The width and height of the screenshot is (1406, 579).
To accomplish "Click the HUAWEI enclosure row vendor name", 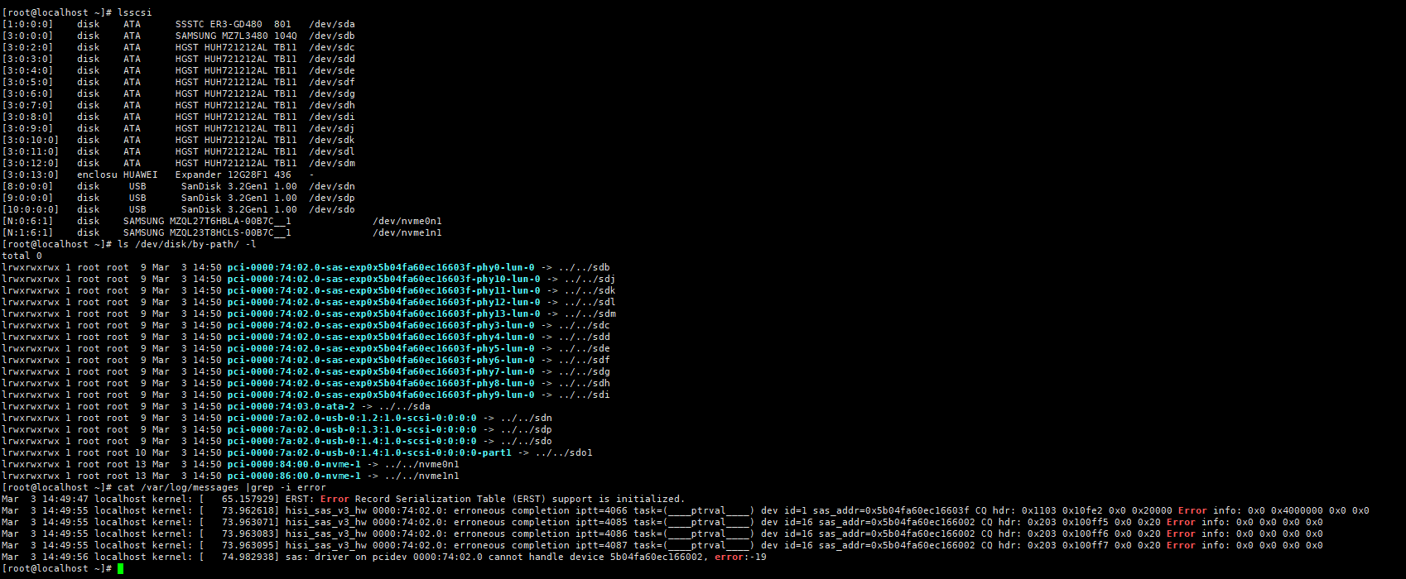I will point(140,175).
